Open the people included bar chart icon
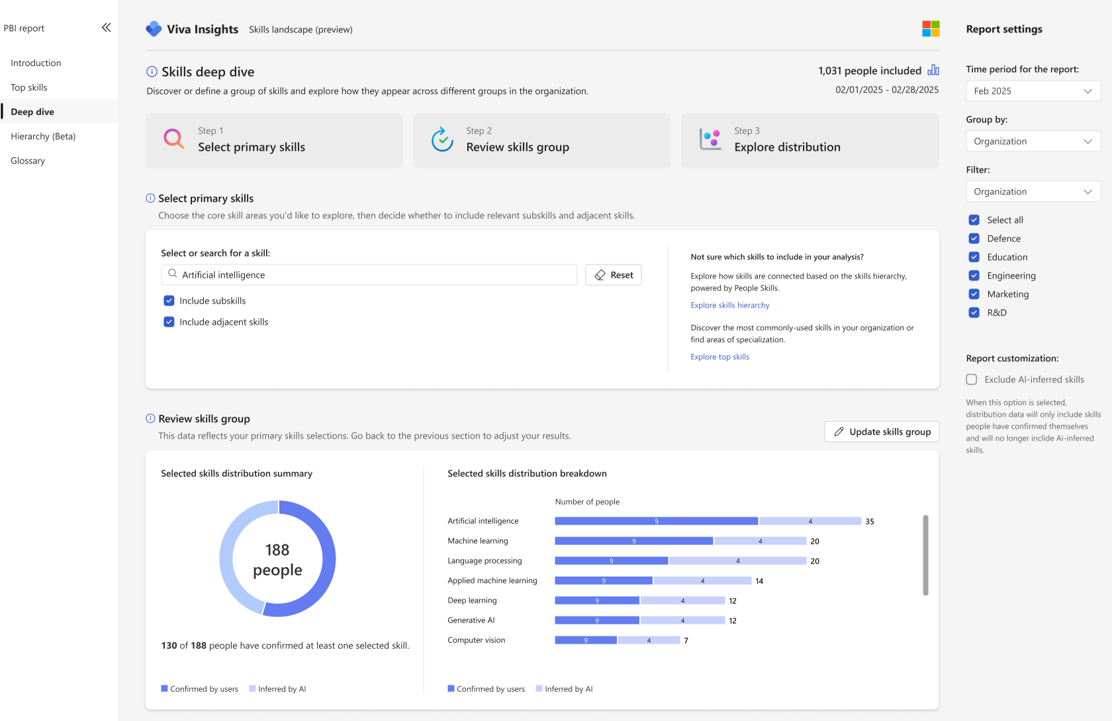 point(933,70)
